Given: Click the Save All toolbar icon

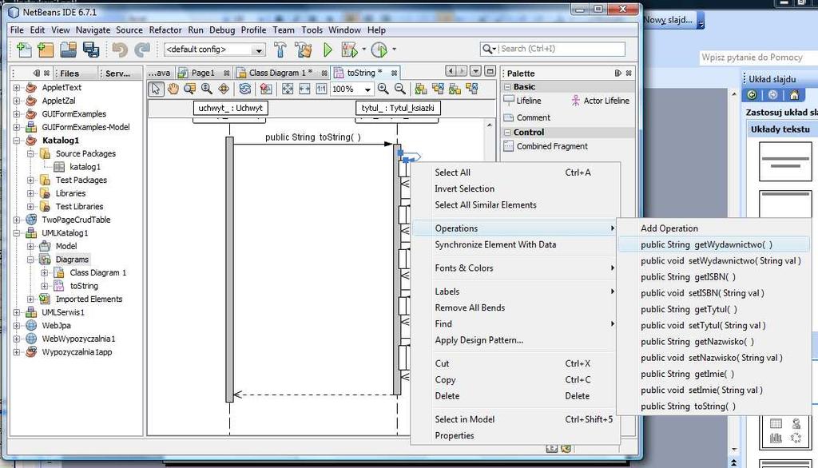Looking at the screenshot, I should 91,50.
